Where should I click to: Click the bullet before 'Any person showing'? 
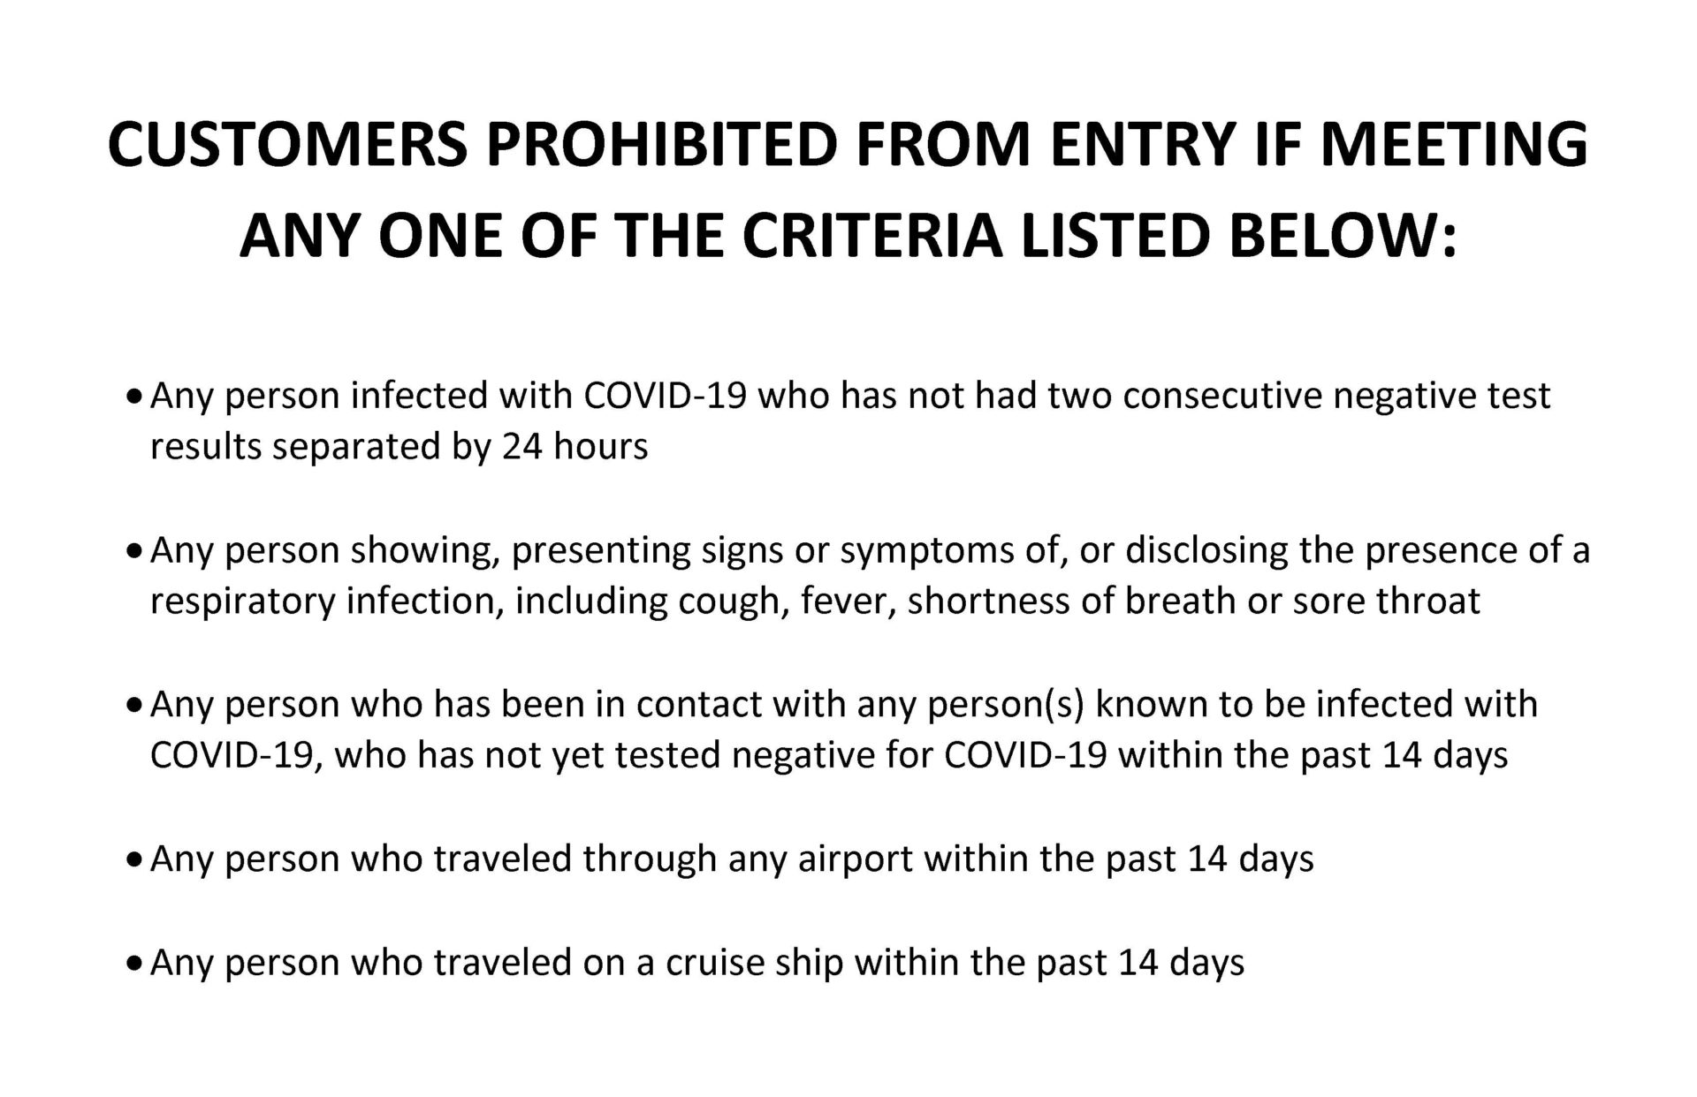133,552
